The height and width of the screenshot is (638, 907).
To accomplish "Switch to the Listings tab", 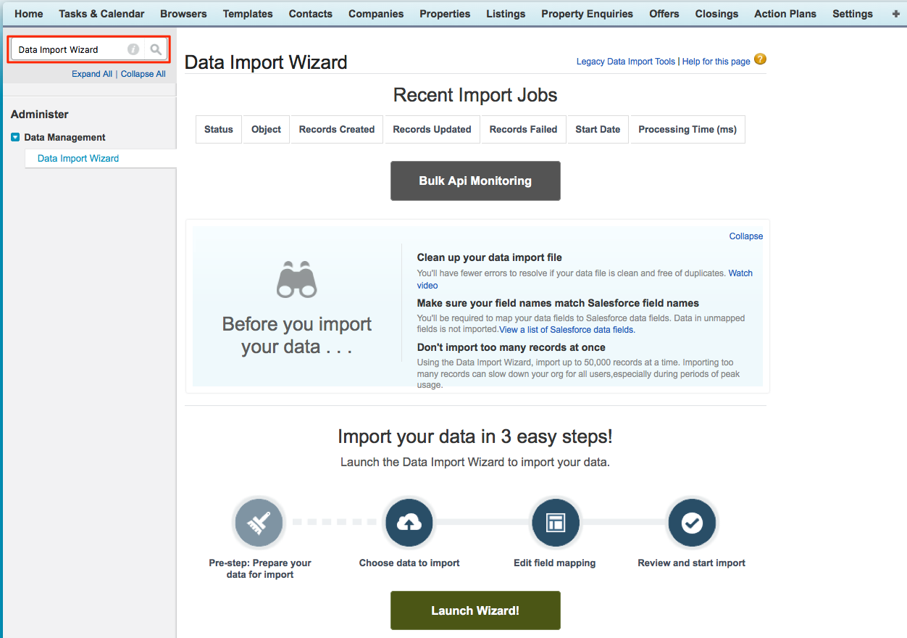I will pos(506,14).
